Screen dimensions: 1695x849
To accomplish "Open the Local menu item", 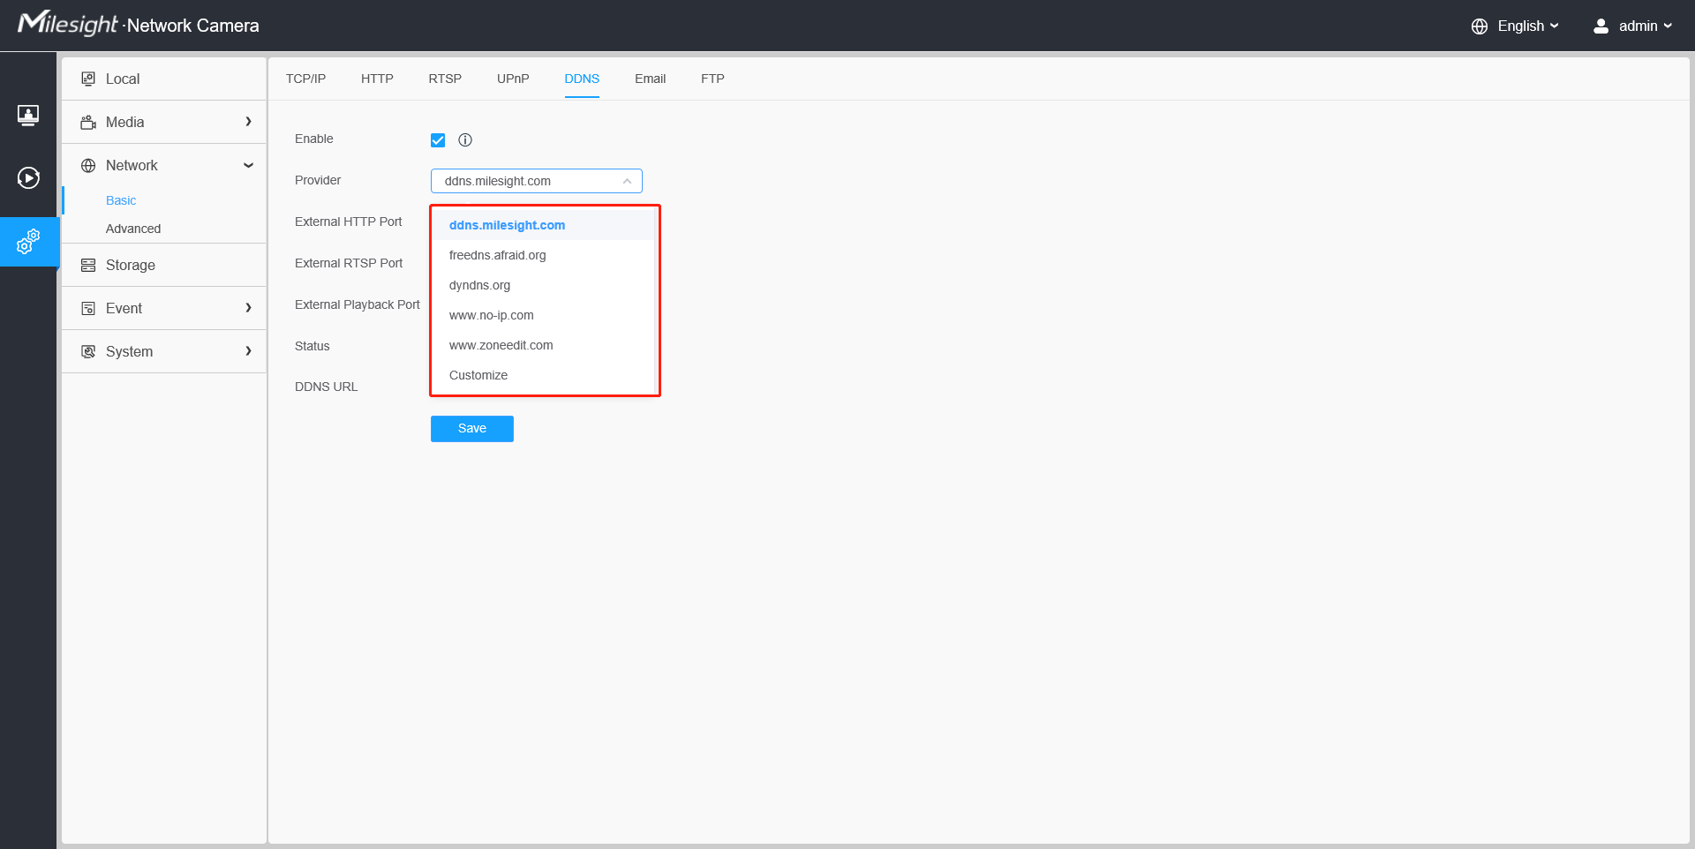I will coord(164,79).
